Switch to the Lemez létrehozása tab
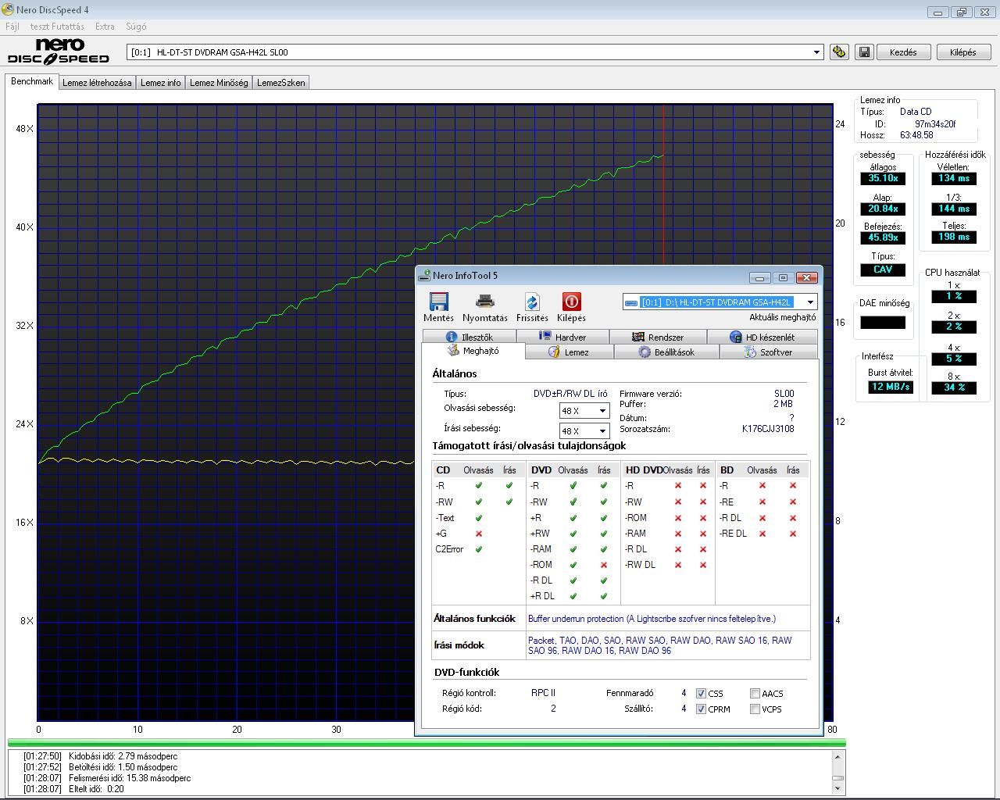 [97, 83]
